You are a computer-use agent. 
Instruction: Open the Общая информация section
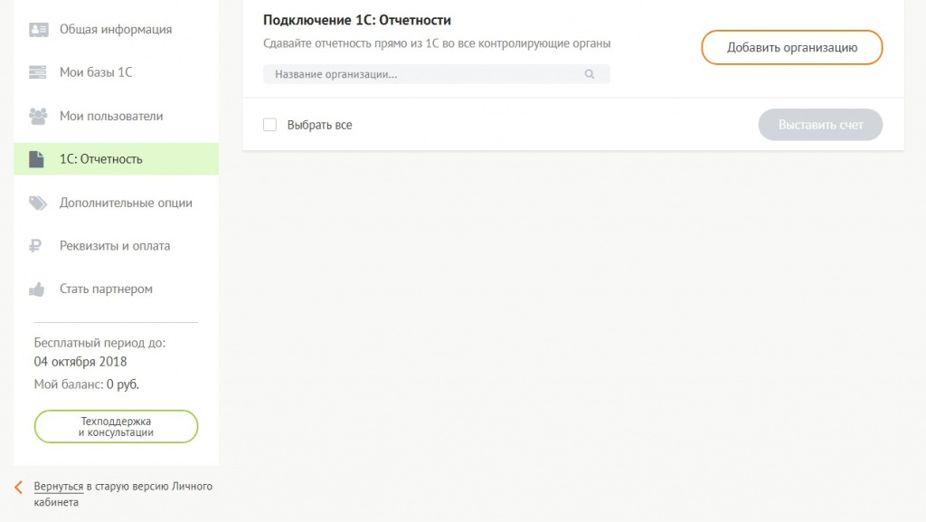tap(116, 30)
